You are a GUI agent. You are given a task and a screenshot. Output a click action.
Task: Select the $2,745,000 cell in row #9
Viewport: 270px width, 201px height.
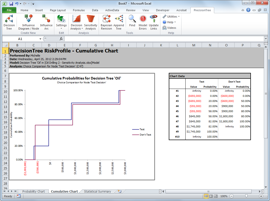click(194, 132)
